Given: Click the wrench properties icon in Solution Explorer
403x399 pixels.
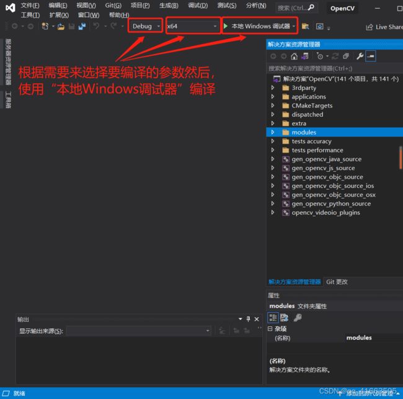Looking at the screenshot, I should pos(360,56).
